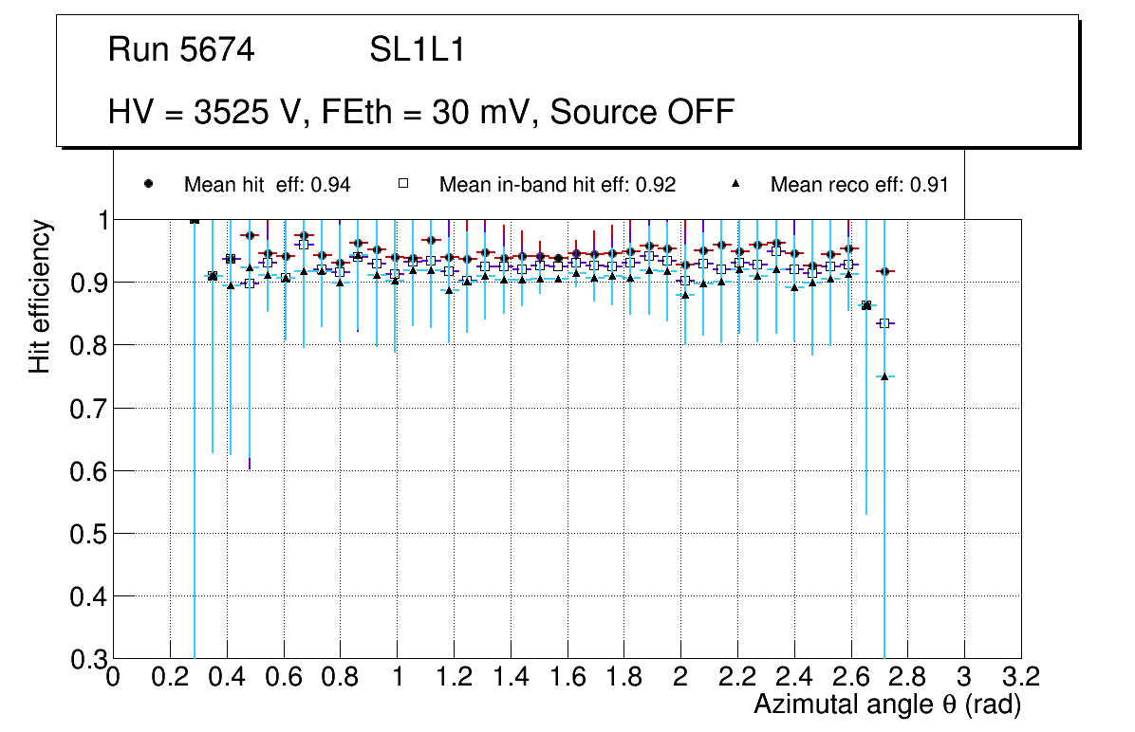1135x732 pixels.
Task: Click the 3.2 tick label on x-axis
Action: click(x=1021, y=677)
